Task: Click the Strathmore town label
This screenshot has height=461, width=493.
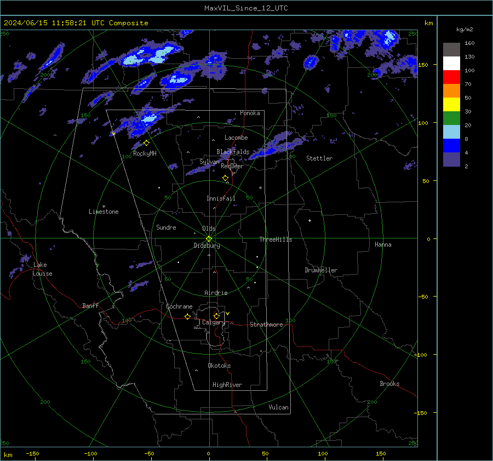Action: 266,325
